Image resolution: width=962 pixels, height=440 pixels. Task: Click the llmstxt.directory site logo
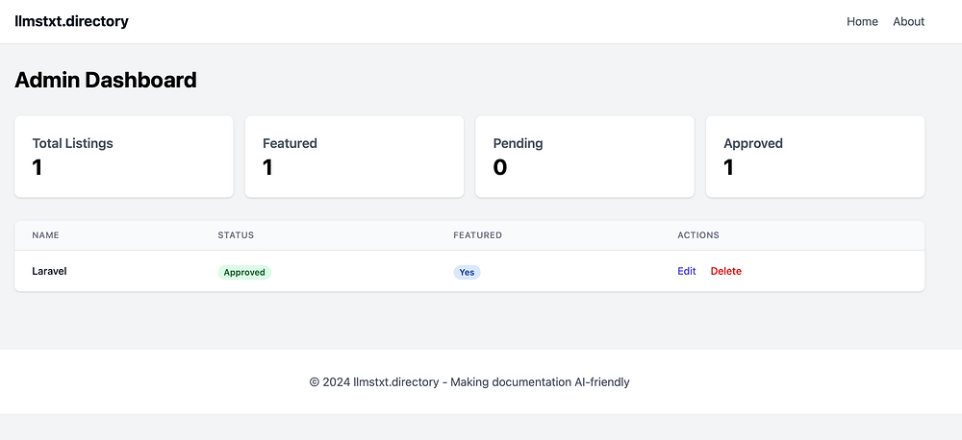72,21
